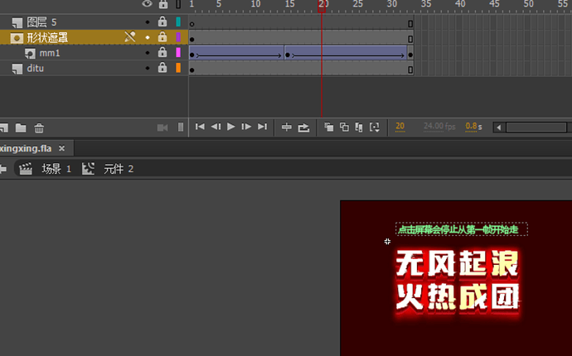572x356 pixels.
Task: Click magenta outline color swatch of mm1
Action: [178, 52]
